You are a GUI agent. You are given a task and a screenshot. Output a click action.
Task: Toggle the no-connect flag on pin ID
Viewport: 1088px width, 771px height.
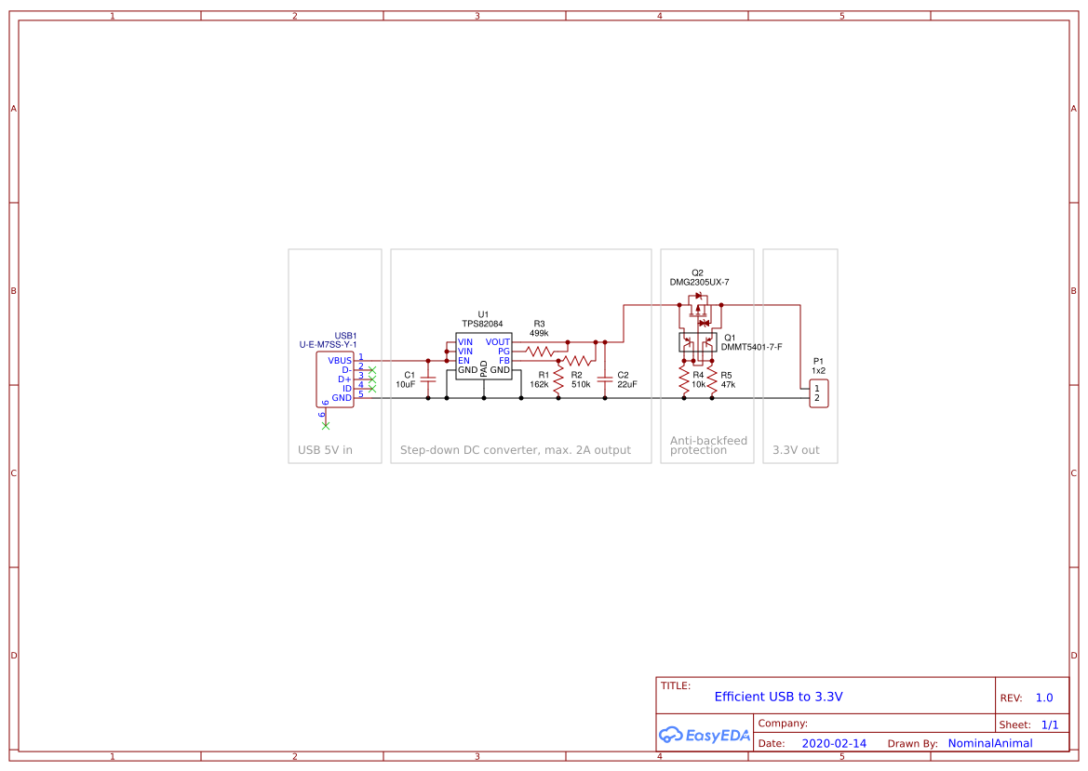[372, 389]
